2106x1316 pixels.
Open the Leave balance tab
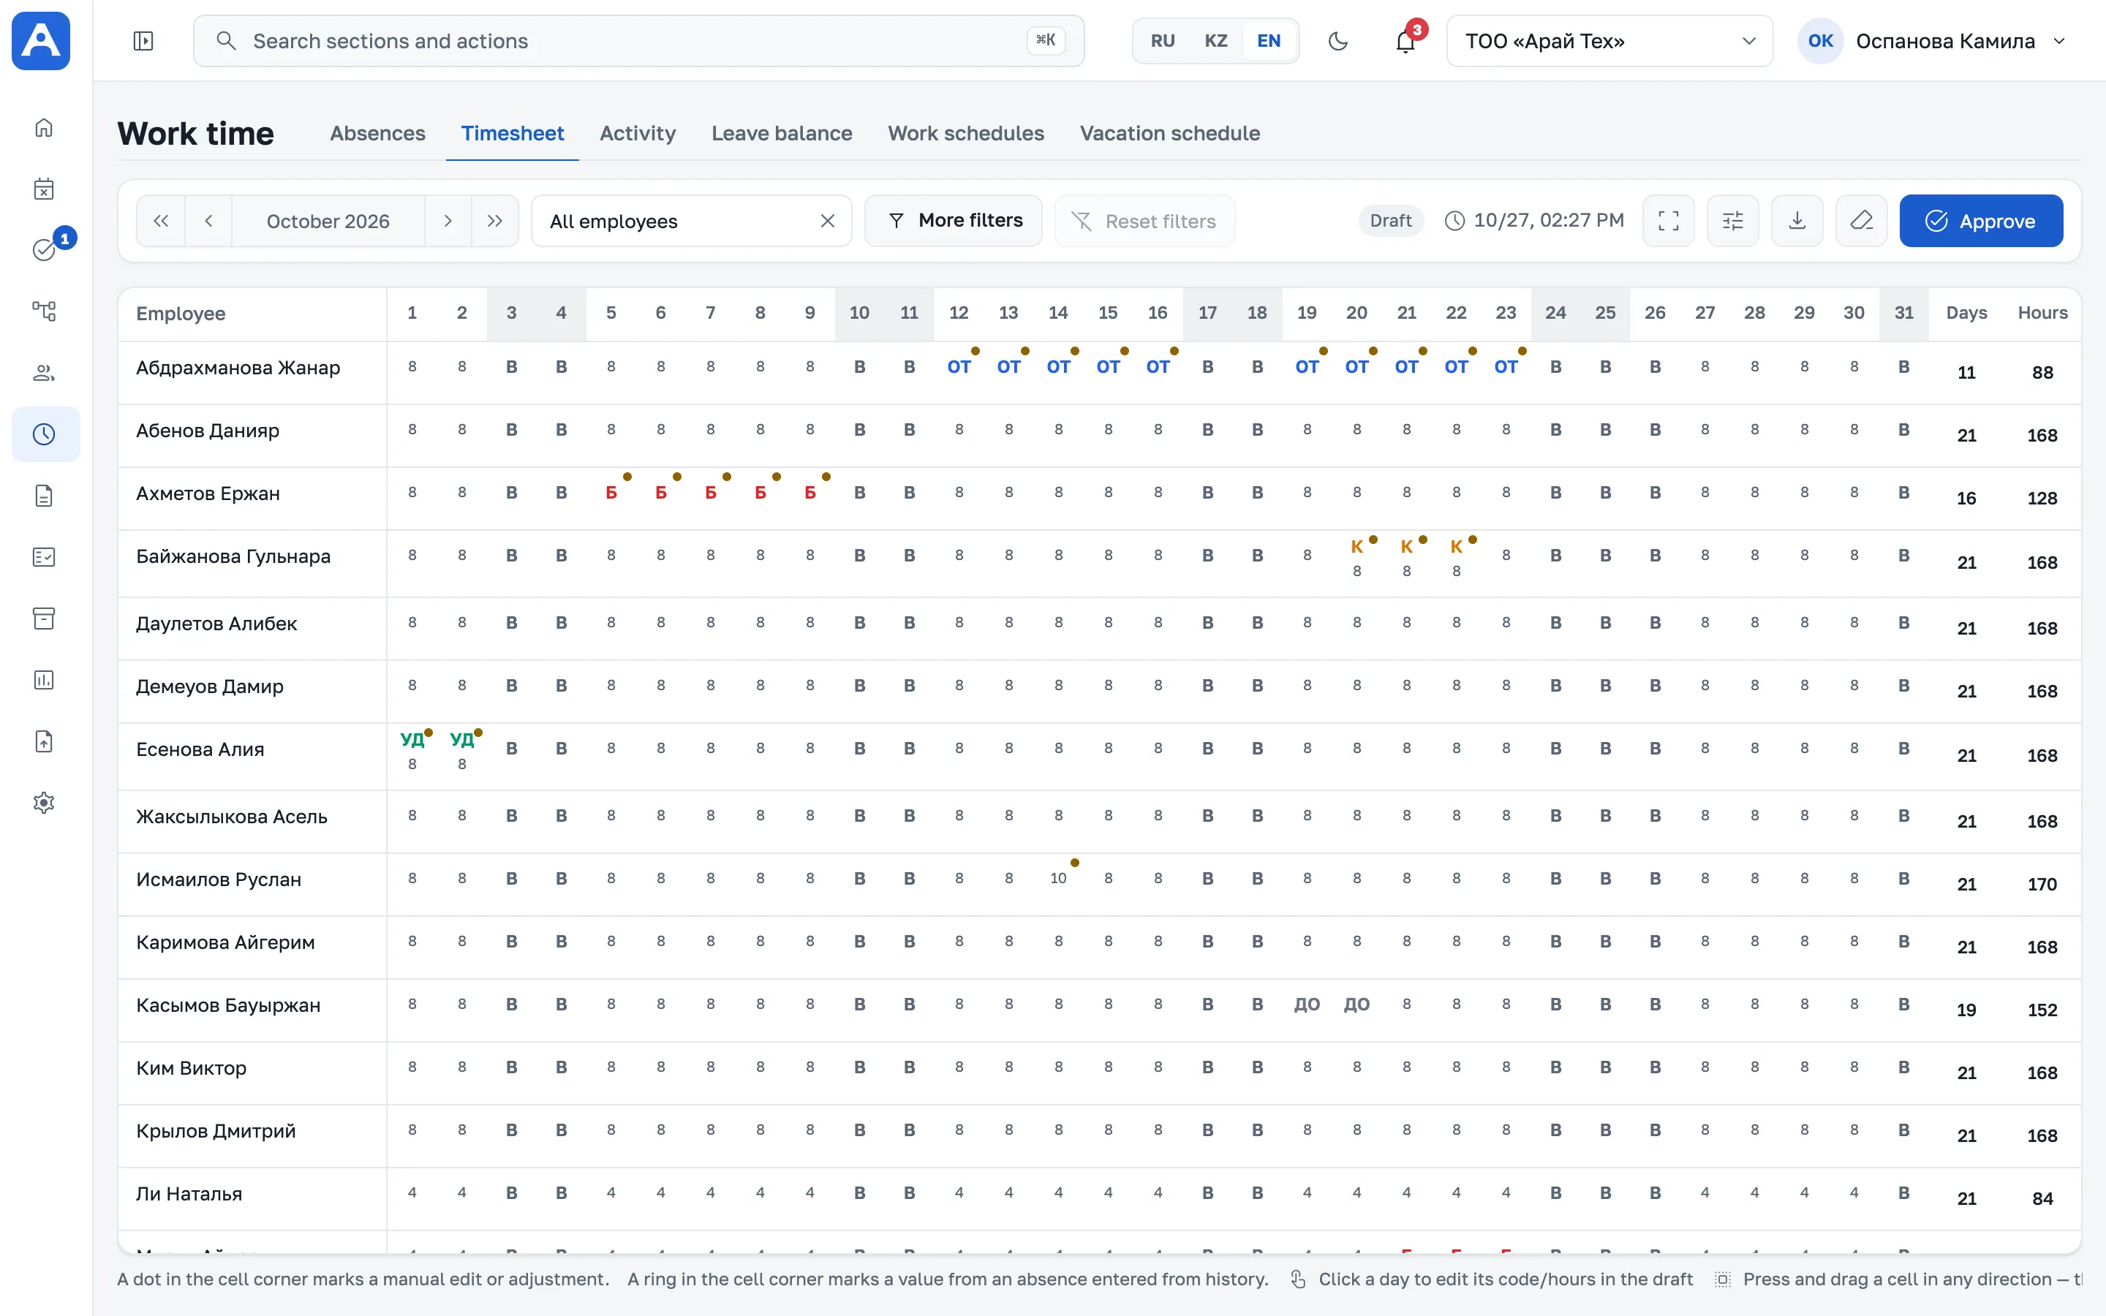pyautogui.click(x=782, y=133)
